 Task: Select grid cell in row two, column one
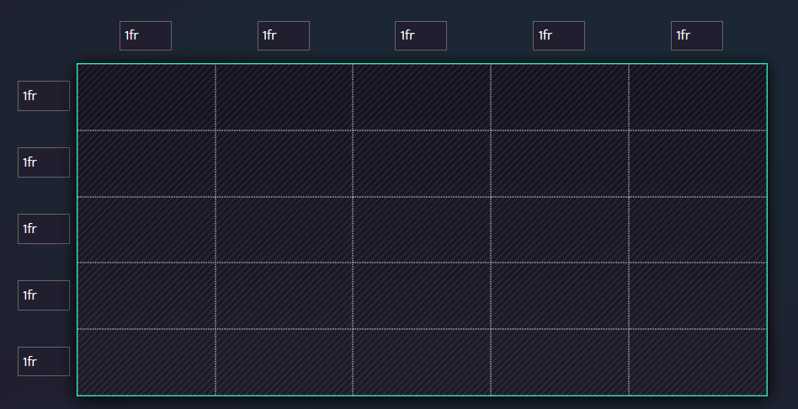pyautogui.click(x=146, y=164)
